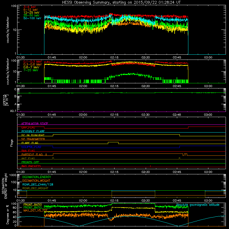Select the ATTENUATOR_STATE flag label
The width and height of the screenshot is (229, 229).
click(x=35, y=124)
